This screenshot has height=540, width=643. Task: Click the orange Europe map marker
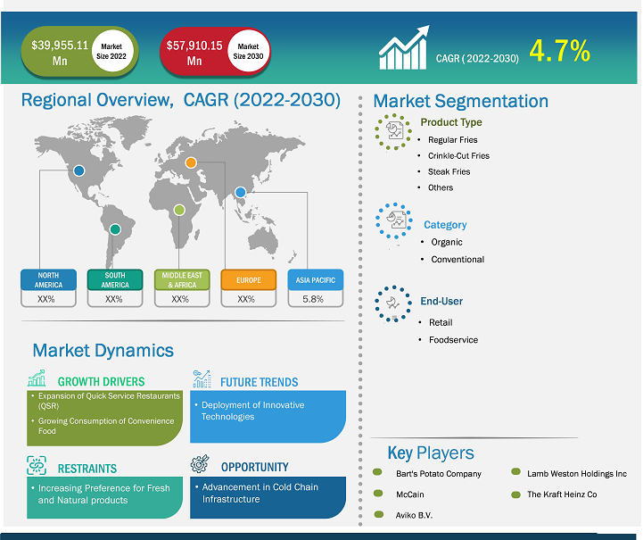tap(190, 162)
